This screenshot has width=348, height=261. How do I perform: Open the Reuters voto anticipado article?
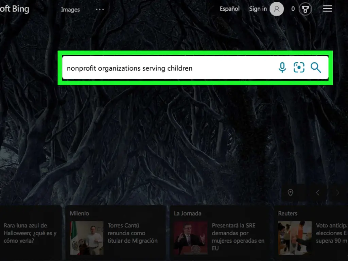tap(331, 233)
